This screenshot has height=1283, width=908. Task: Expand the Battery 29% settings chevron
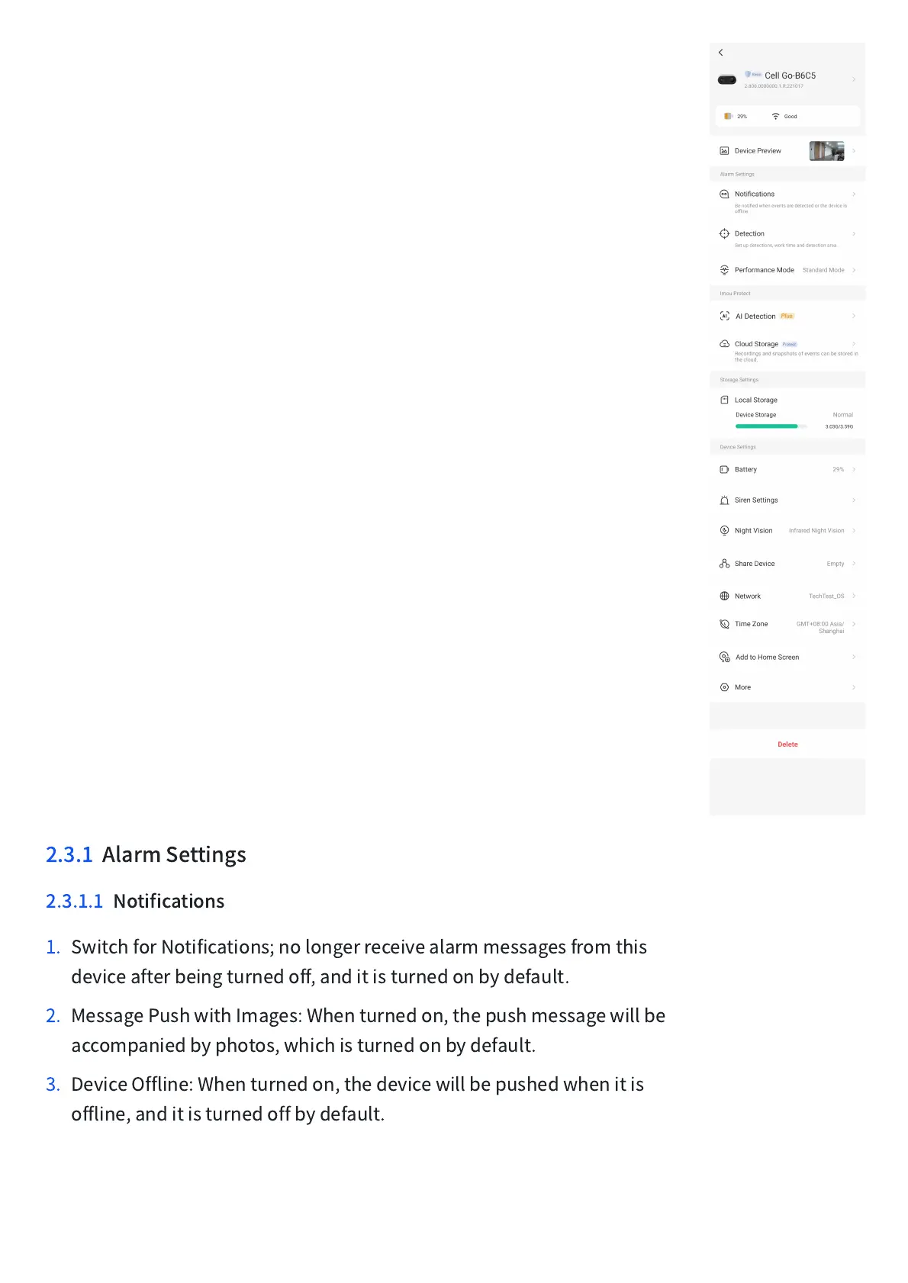854,470
